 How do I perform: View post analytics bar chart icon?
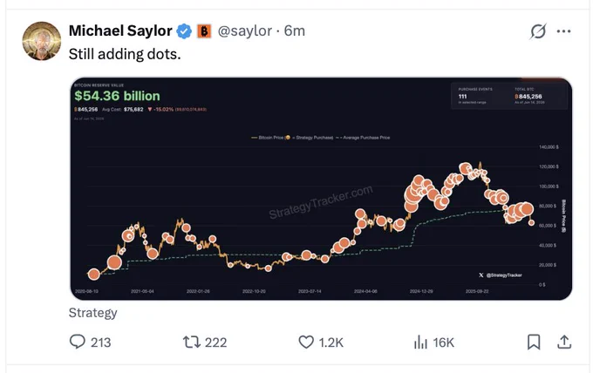[420, 342]
